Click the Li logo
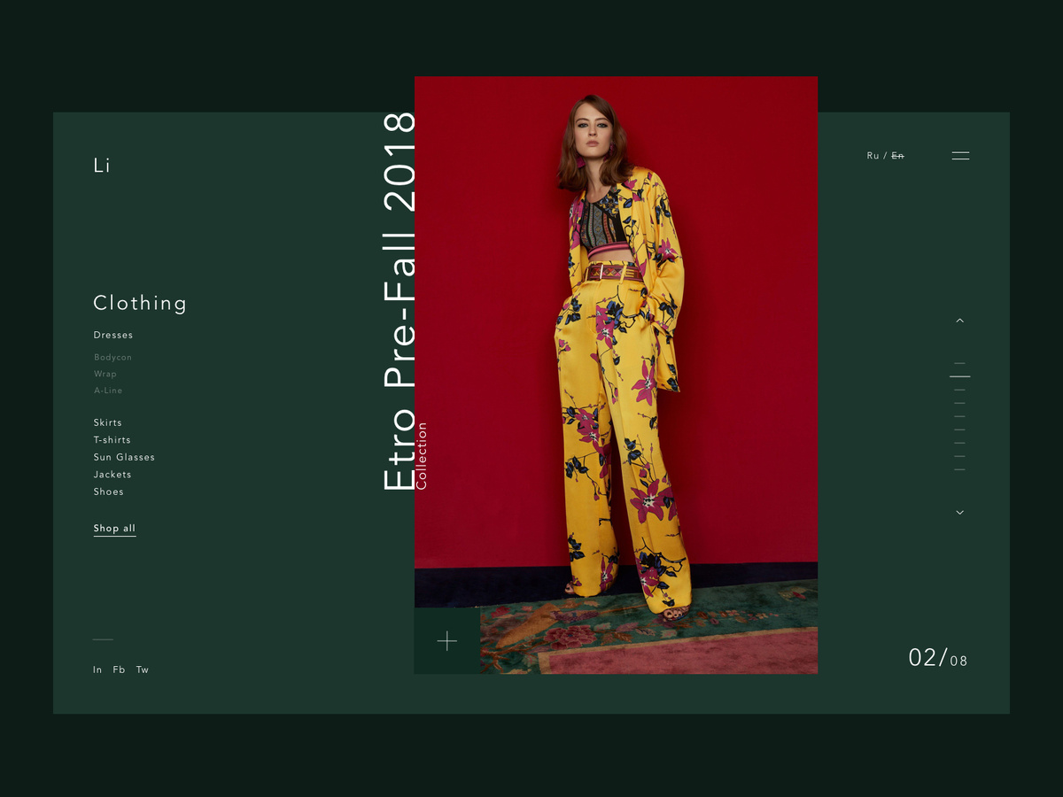 pyautogui.click(x=102, y=165)
